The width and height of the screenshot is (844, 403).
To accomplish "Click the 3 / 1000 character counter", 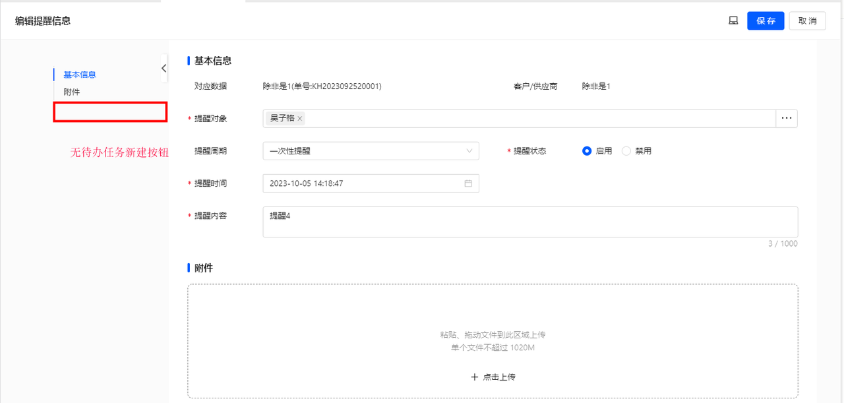I will click(783, 244).
